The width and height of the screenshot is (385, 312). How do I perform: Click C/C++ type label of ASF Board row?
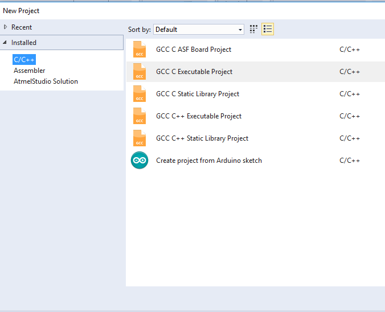click(350, 50)
